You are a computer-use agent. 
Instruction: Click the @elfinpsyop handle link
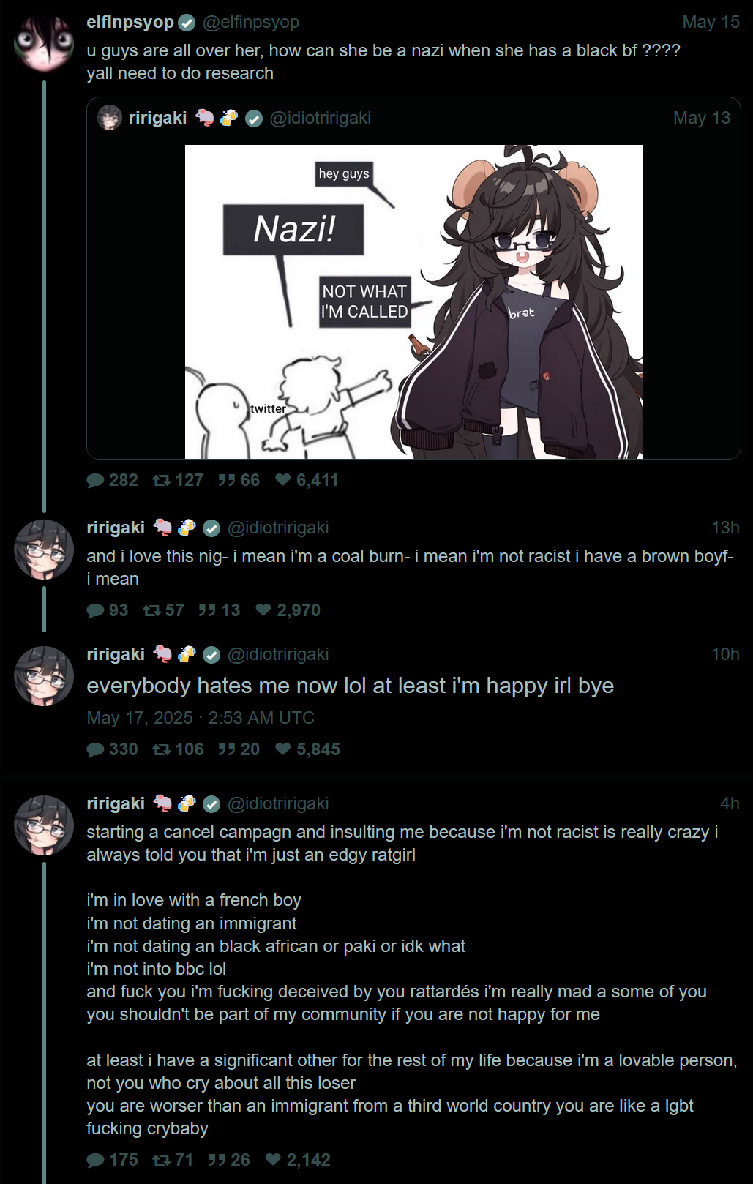(x=251, y=22)
